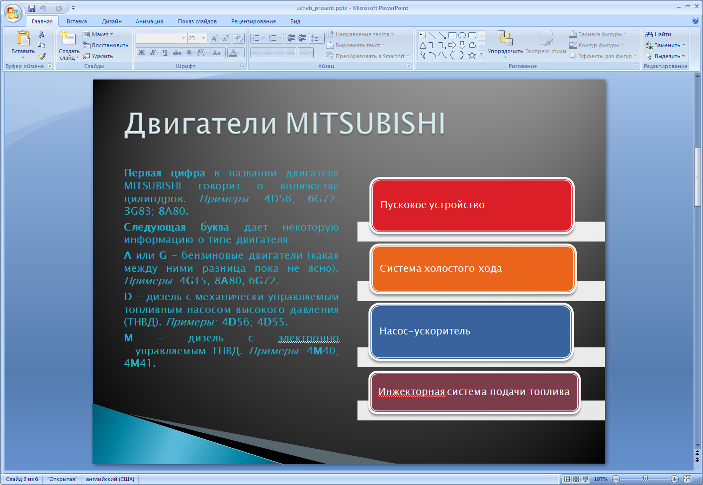Select the Text Box shape
The image size is (703, 485).
click(423, 35)
